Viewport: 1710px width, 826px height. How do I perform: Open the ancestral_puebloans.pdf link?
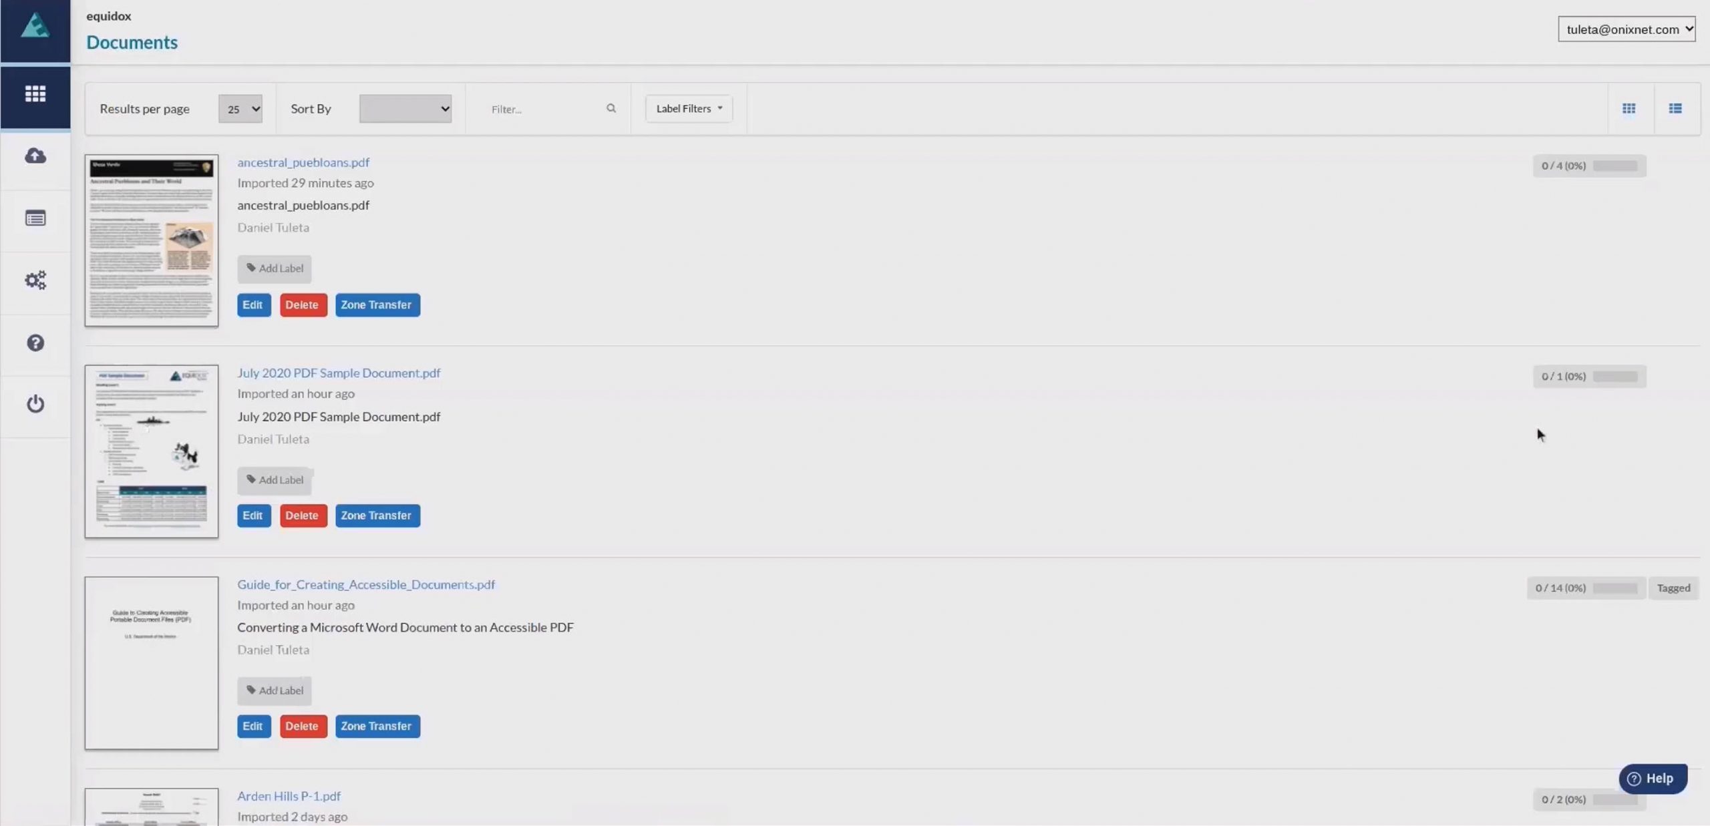(x=303, y=162)
